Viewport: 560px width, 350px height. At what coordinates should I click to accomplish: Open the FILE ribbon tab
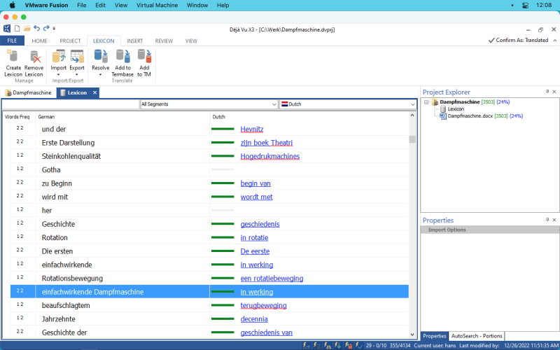point(12,41)
